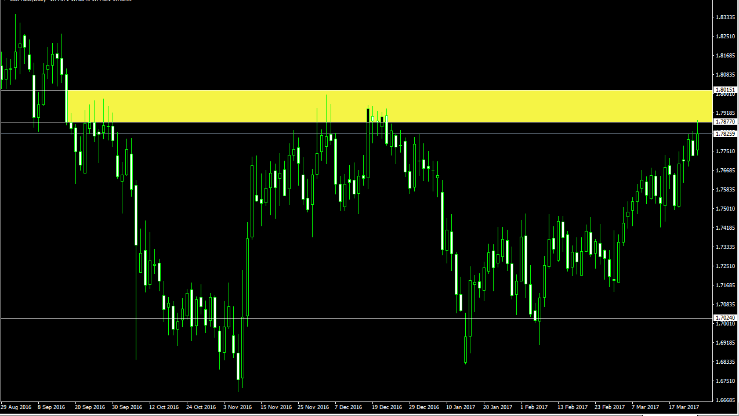Click the 1.73335 price axis label
This screenshot has height=416, width=739.
tap(726, 247)
